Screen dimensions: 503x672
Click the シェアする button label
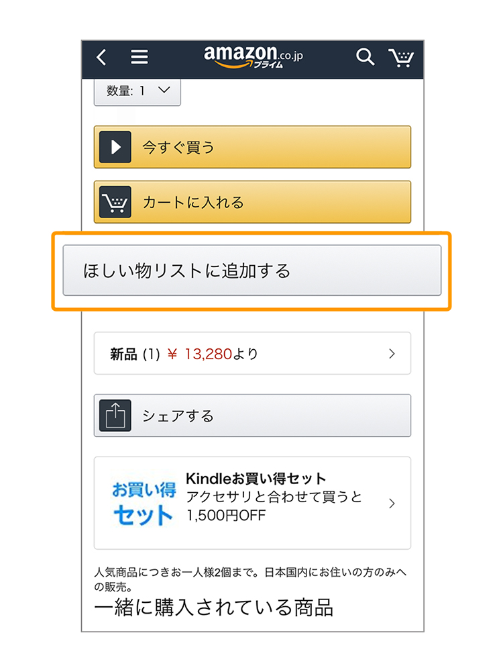click(178, 416)
